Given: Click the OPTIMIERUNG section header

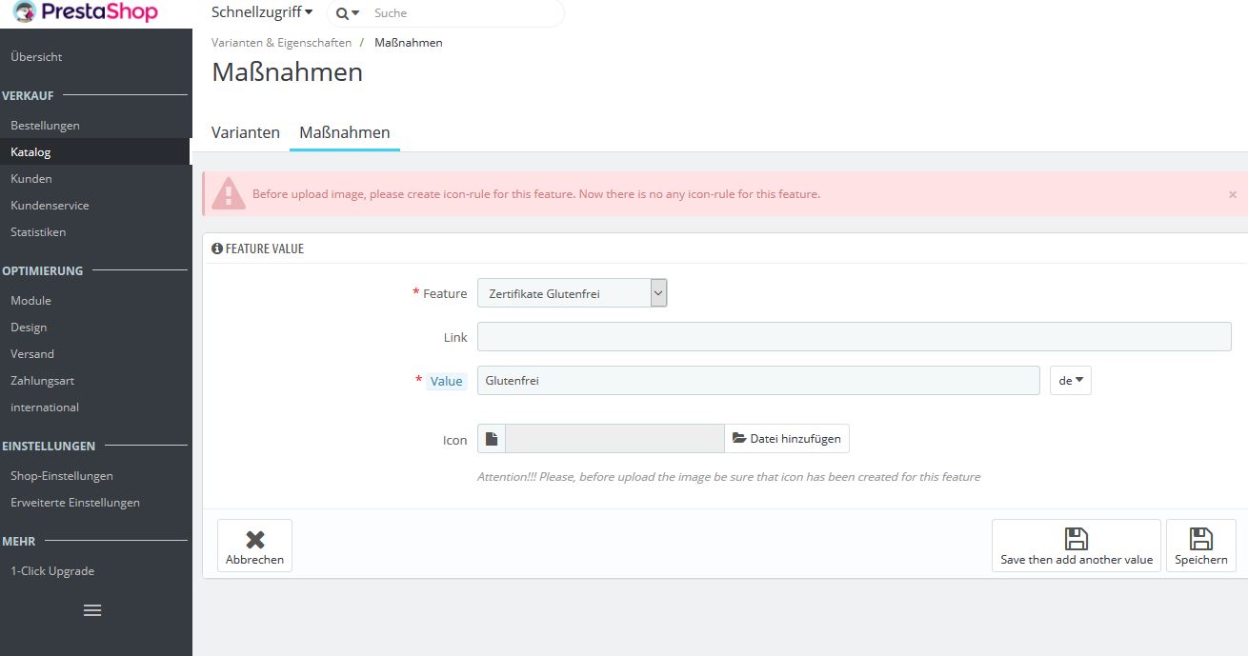Looking at the screenshot, I should (43, 270).
